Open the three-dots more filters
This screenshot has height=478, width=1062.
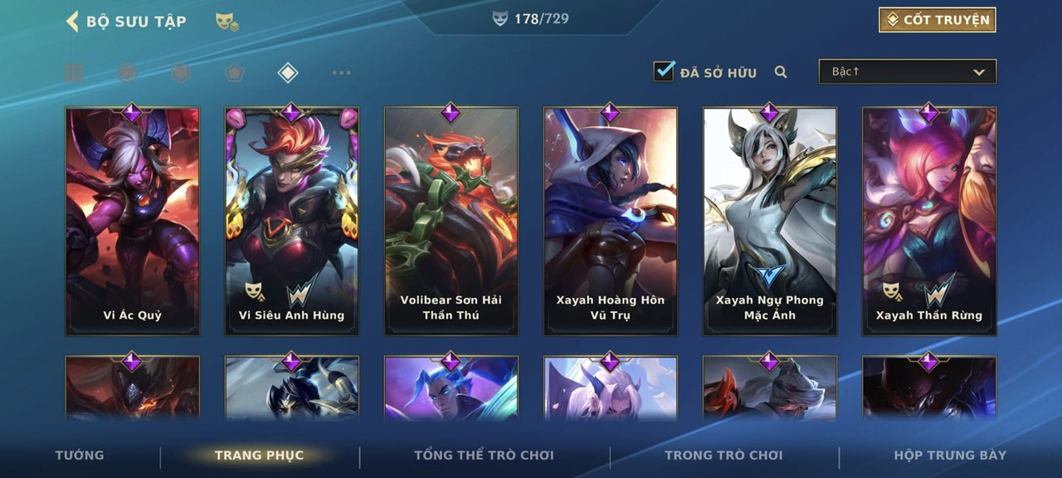pyautogui.click(x=341, y=73)
